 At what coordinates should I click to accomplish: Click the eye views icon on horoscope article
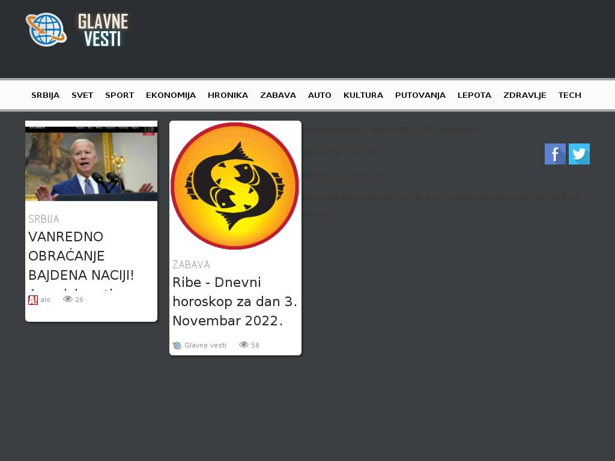244,345
